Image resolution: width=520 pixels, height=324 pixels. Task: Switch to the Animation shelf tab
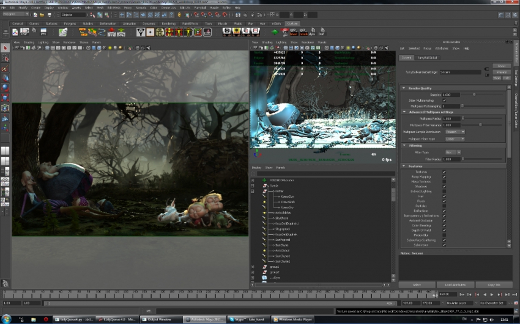click(x=129, y=24)
